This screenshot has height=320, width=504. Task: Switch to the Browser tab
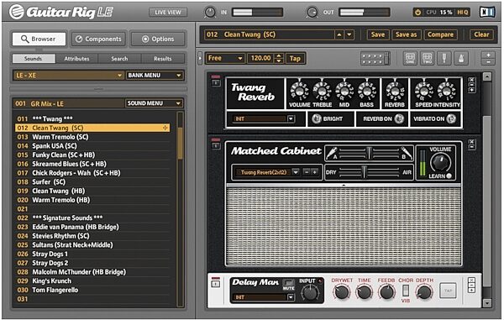pos(39,39)
